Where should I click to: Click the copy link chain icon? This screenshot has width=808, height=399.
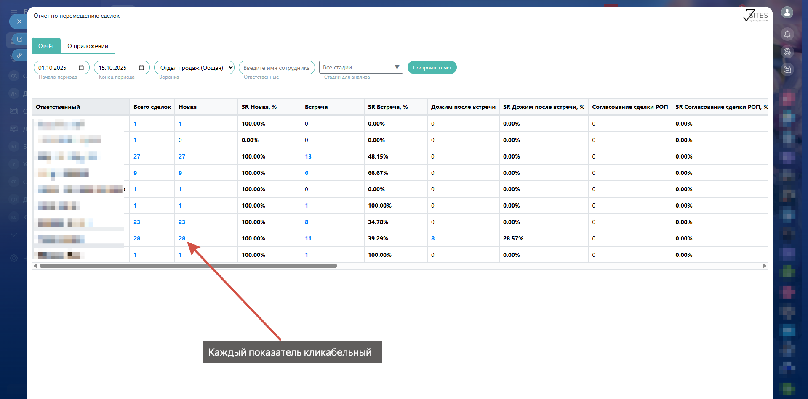click(x=20, y=55)
